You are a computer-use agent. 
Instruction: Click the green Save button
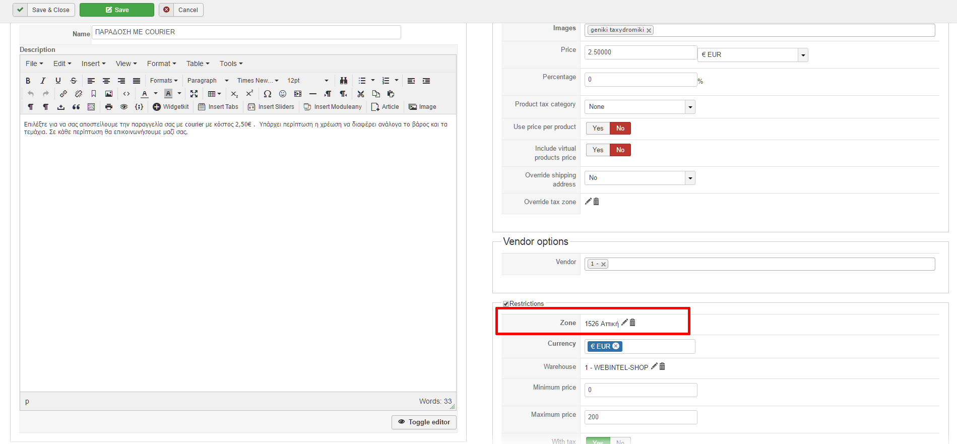pos(117,10)
